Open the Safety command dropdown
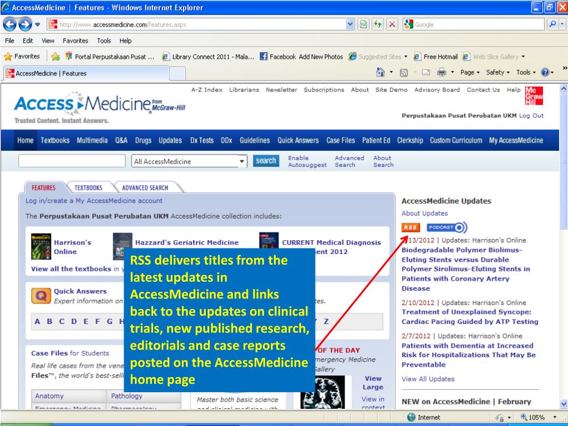The width and height of the screenshot is (568, 426). [x=498, y=73]
